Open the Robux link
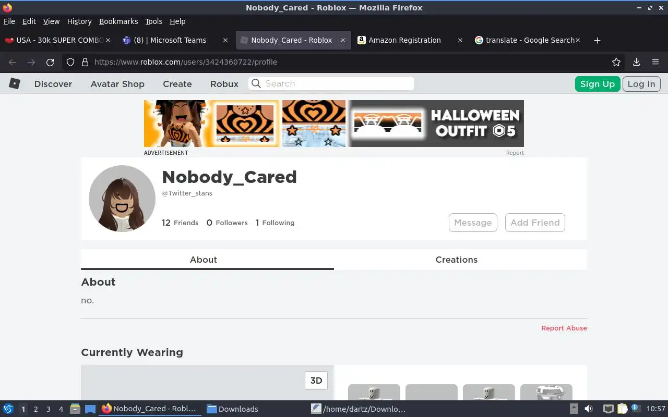 (224, 84)
